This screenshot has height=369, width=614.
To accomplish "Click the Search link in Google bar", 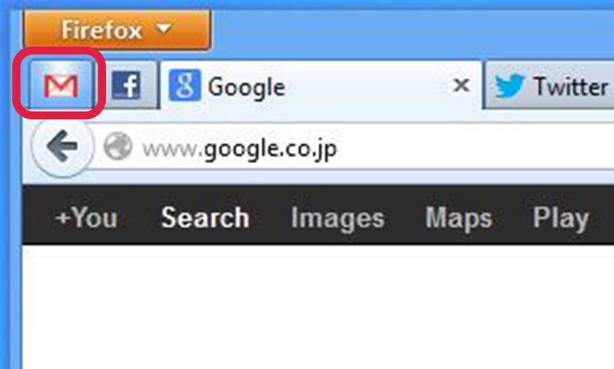I will point(205,217).
